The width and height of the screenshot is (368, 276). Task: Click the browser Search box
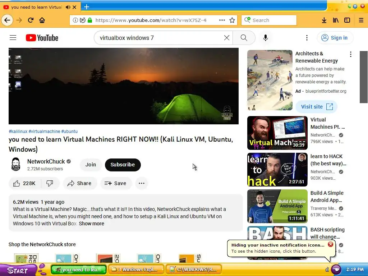point(269,20)
